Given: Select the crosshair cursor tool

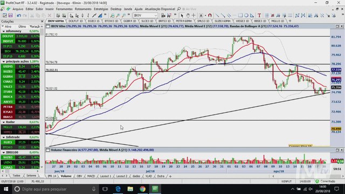Looking at the screenshot, I should tap(194, 16).
